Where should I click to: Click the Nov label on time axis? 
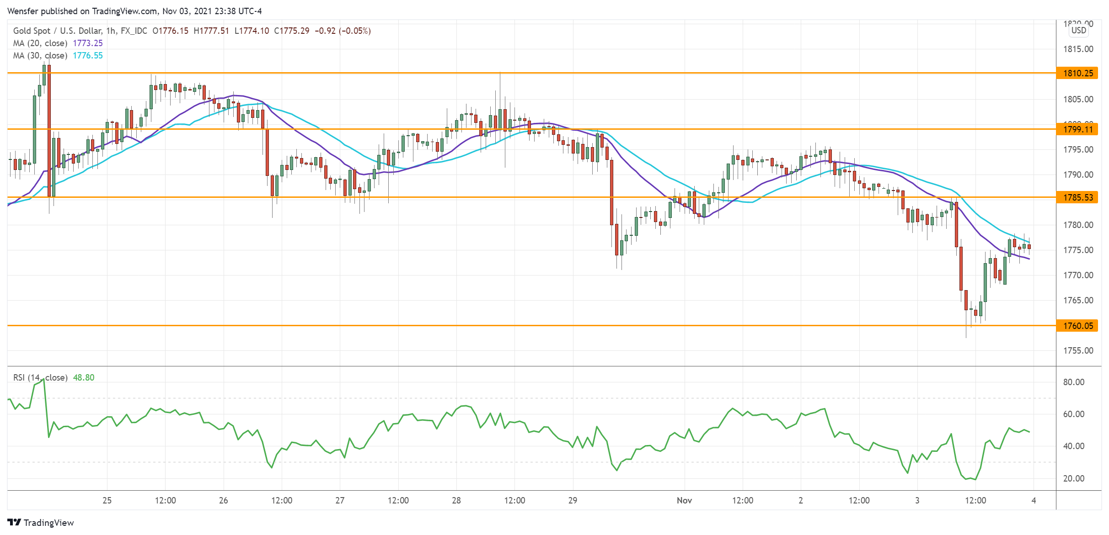[684, 500]
